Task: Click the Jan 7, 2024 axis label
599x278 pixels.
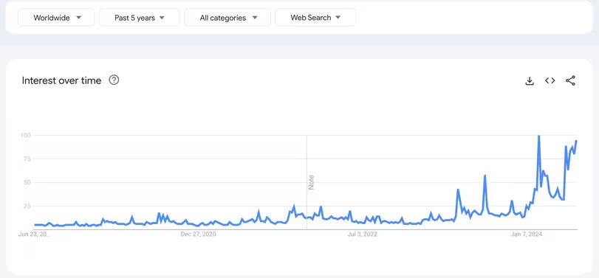Action: click(527, 234)
